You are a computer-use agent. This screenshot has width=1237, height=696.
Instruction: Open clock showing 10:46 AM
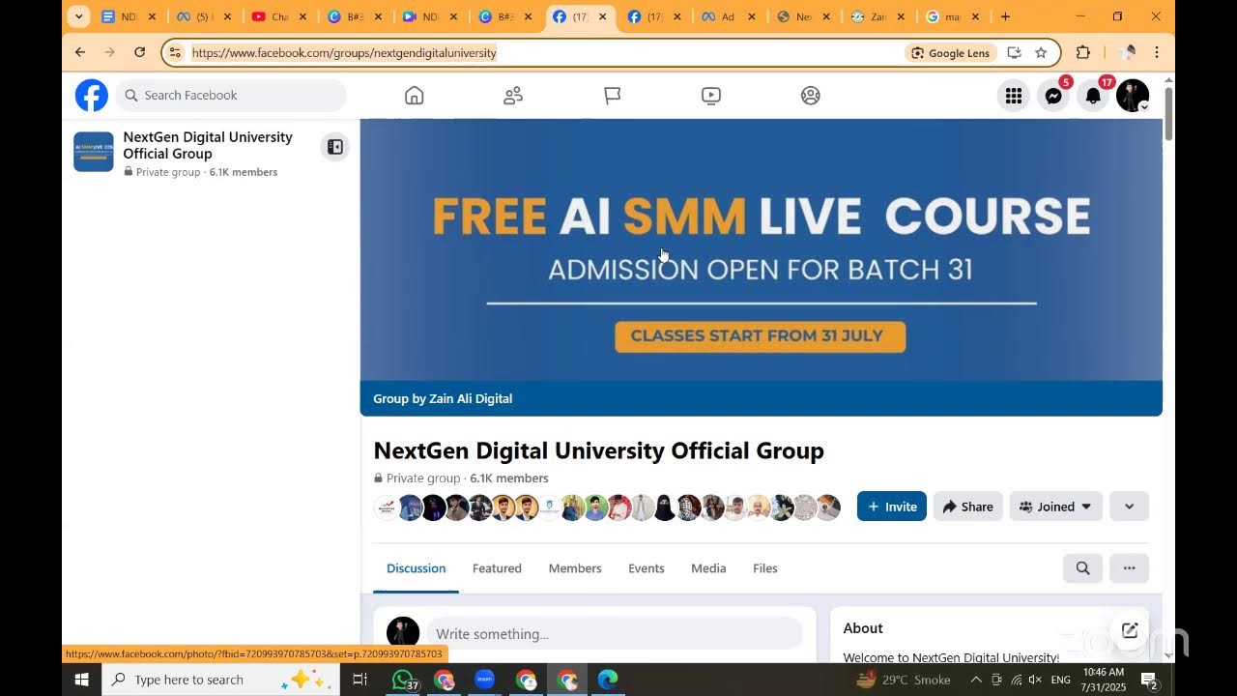click(1103, 680)
